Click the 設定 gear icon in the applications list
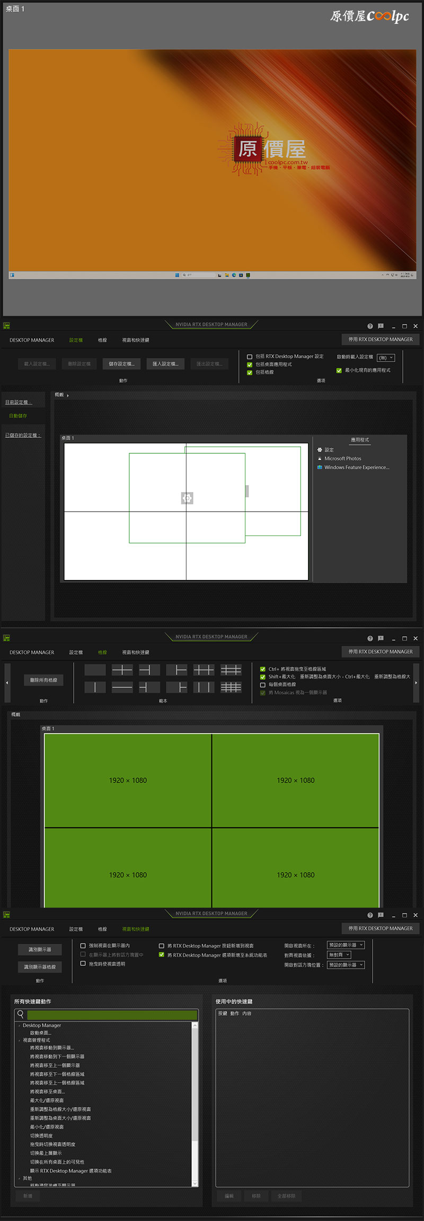 coord(320,450)
